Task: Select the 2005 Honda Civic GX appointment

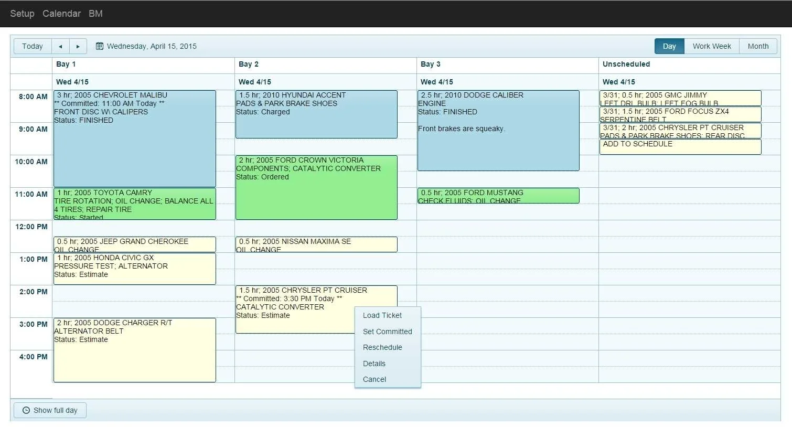Action: pos(135,269)
